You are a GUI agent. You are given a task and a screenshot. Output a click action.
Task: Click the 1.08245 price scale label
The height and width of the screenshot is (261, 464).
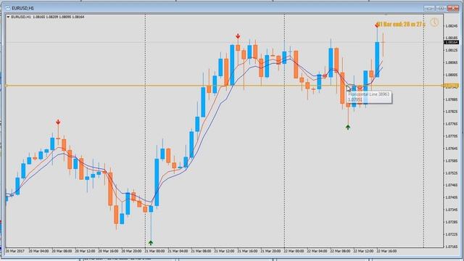click(451, 26)
